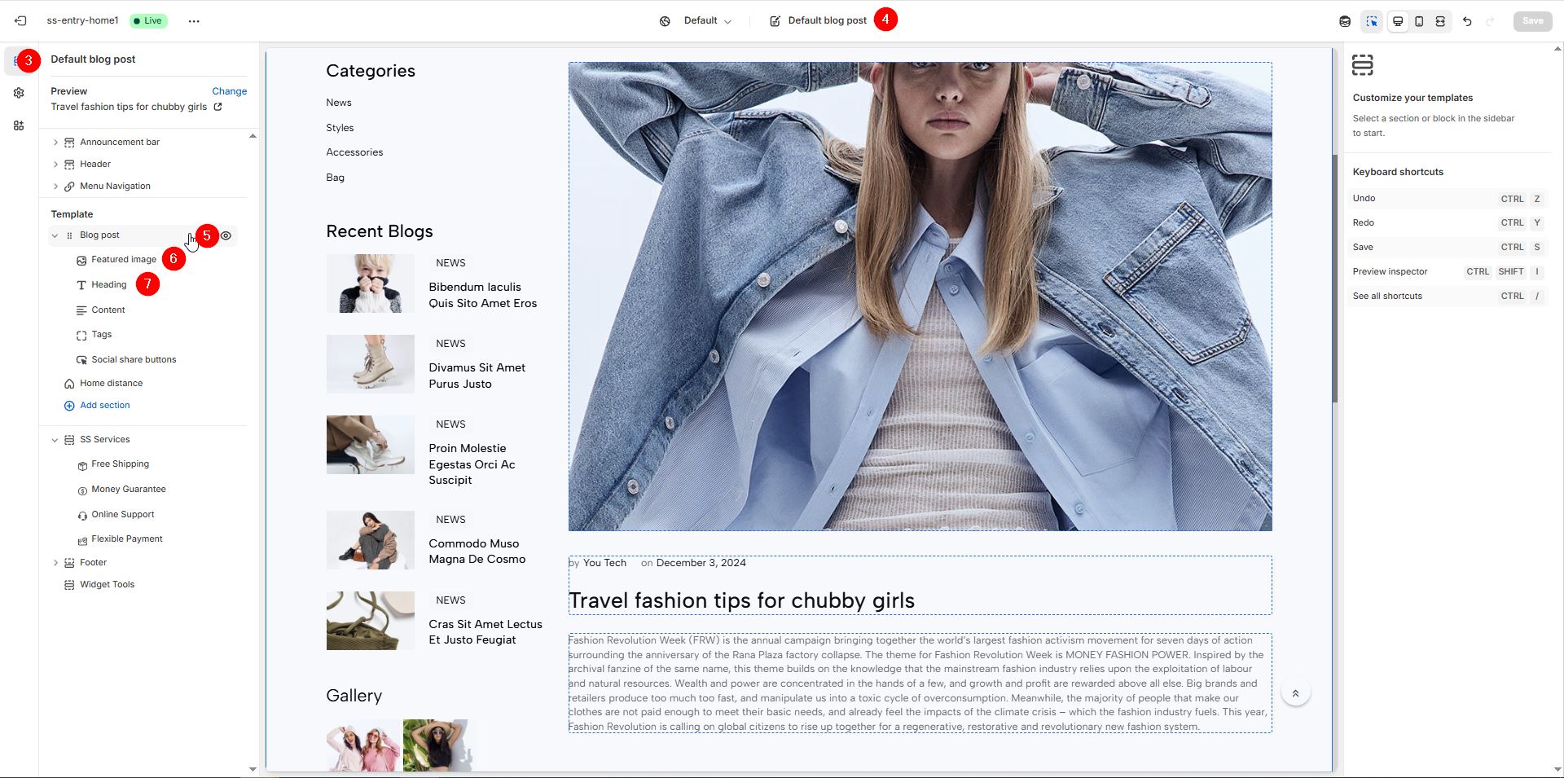Image resolution: width=1564 pixels, height=778 pixels.
Task: Click Add section in the Template group
Action: (x=104, y=405)
